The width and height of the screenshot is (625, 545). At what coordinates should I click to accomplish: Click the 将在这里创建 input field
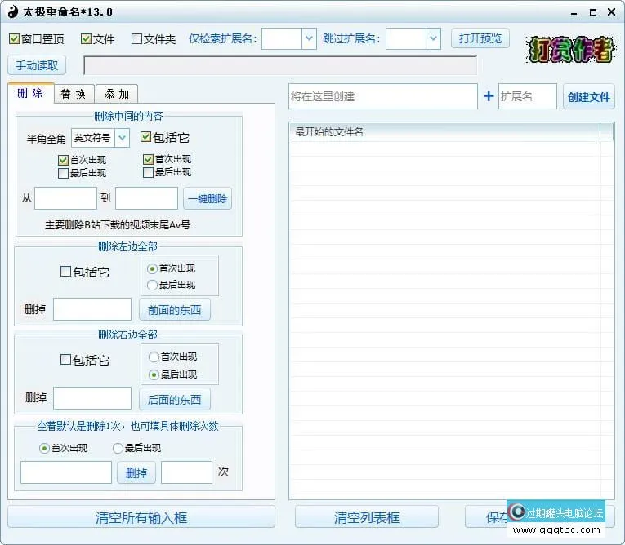[x=382, y=96]
